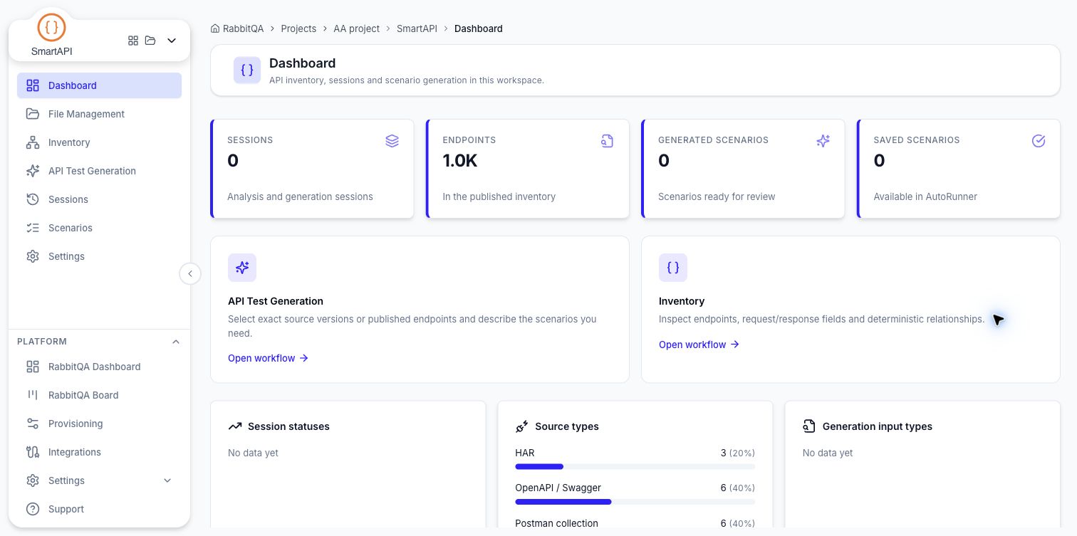This screenshot has height=536, width=1077.
Task: Click the Inventory card braces icon
Action: tap(673, 268)
